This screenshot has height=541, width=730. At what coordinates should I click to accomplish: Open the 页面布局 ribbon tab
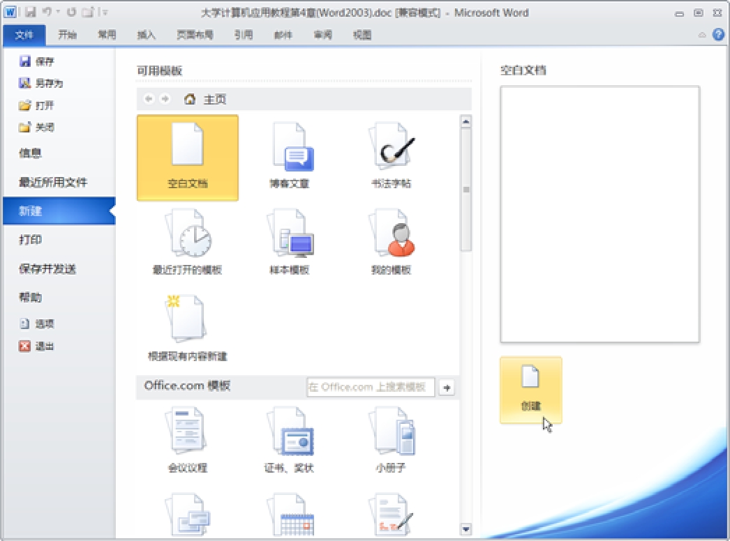[x=195, y=35]
